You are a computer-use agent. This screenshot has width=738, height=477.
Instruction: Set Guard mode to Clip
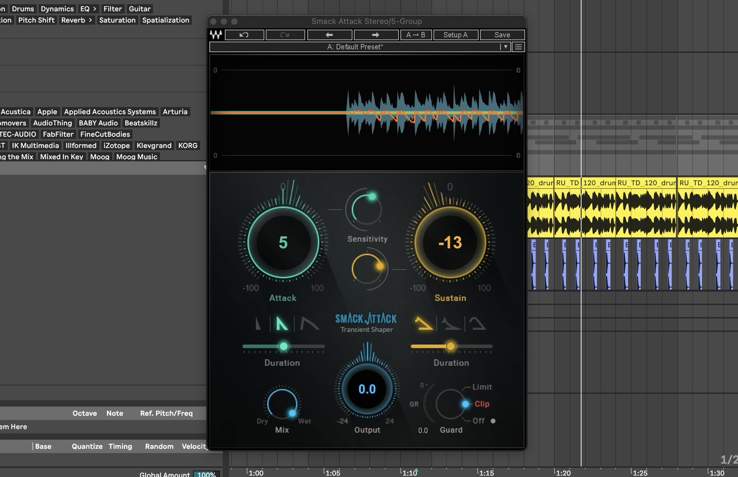481,404
